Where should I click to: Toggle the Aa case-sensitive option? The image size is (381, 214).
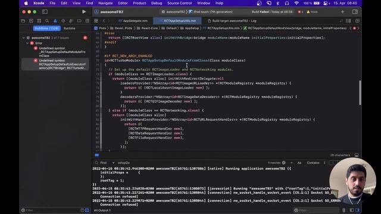click(x=299, y=163)
